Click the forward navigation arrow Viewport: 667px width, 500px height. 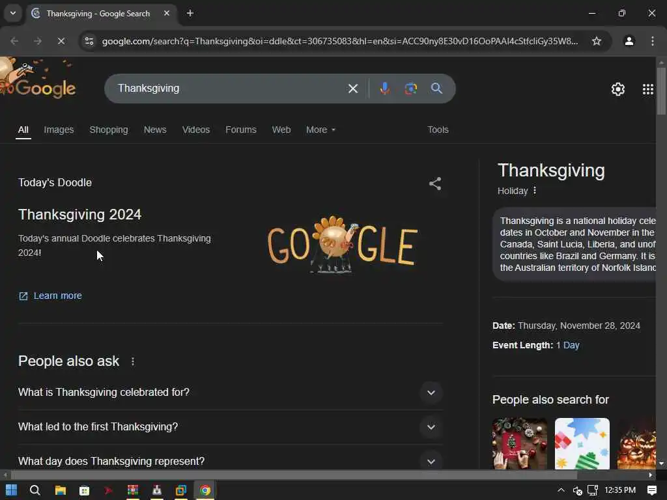pyautogui.click(x=37, y=41)
